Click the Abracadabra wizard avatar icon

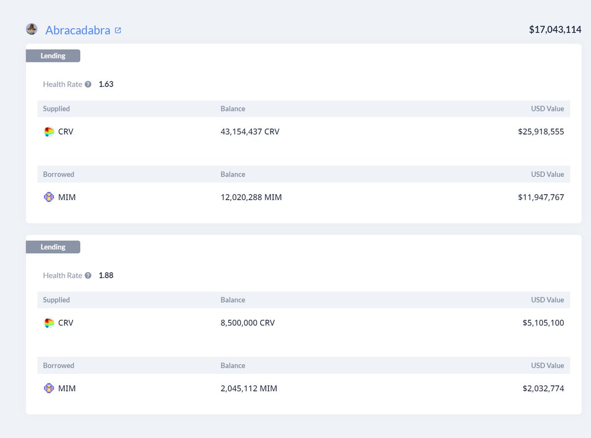(x=32, y=29)
